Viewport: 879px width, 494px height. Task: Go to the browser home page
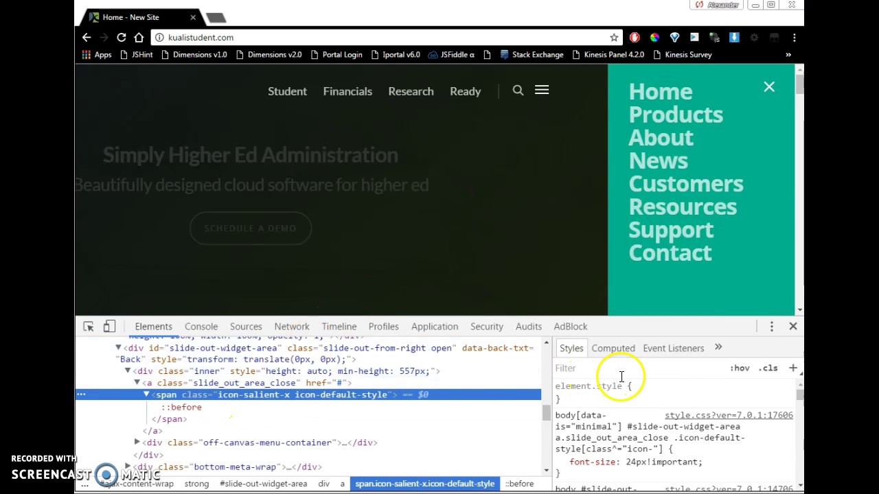[139, 38]
